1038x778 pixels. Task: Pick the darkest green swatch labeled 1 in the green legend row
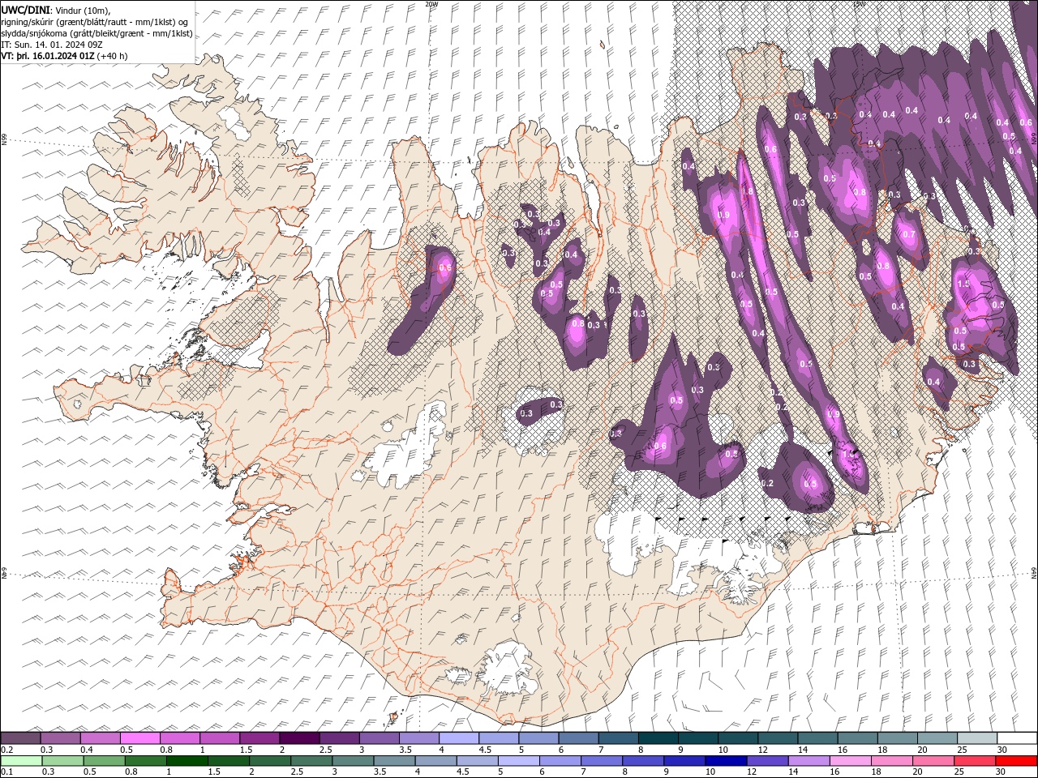[x=187, y=761]
